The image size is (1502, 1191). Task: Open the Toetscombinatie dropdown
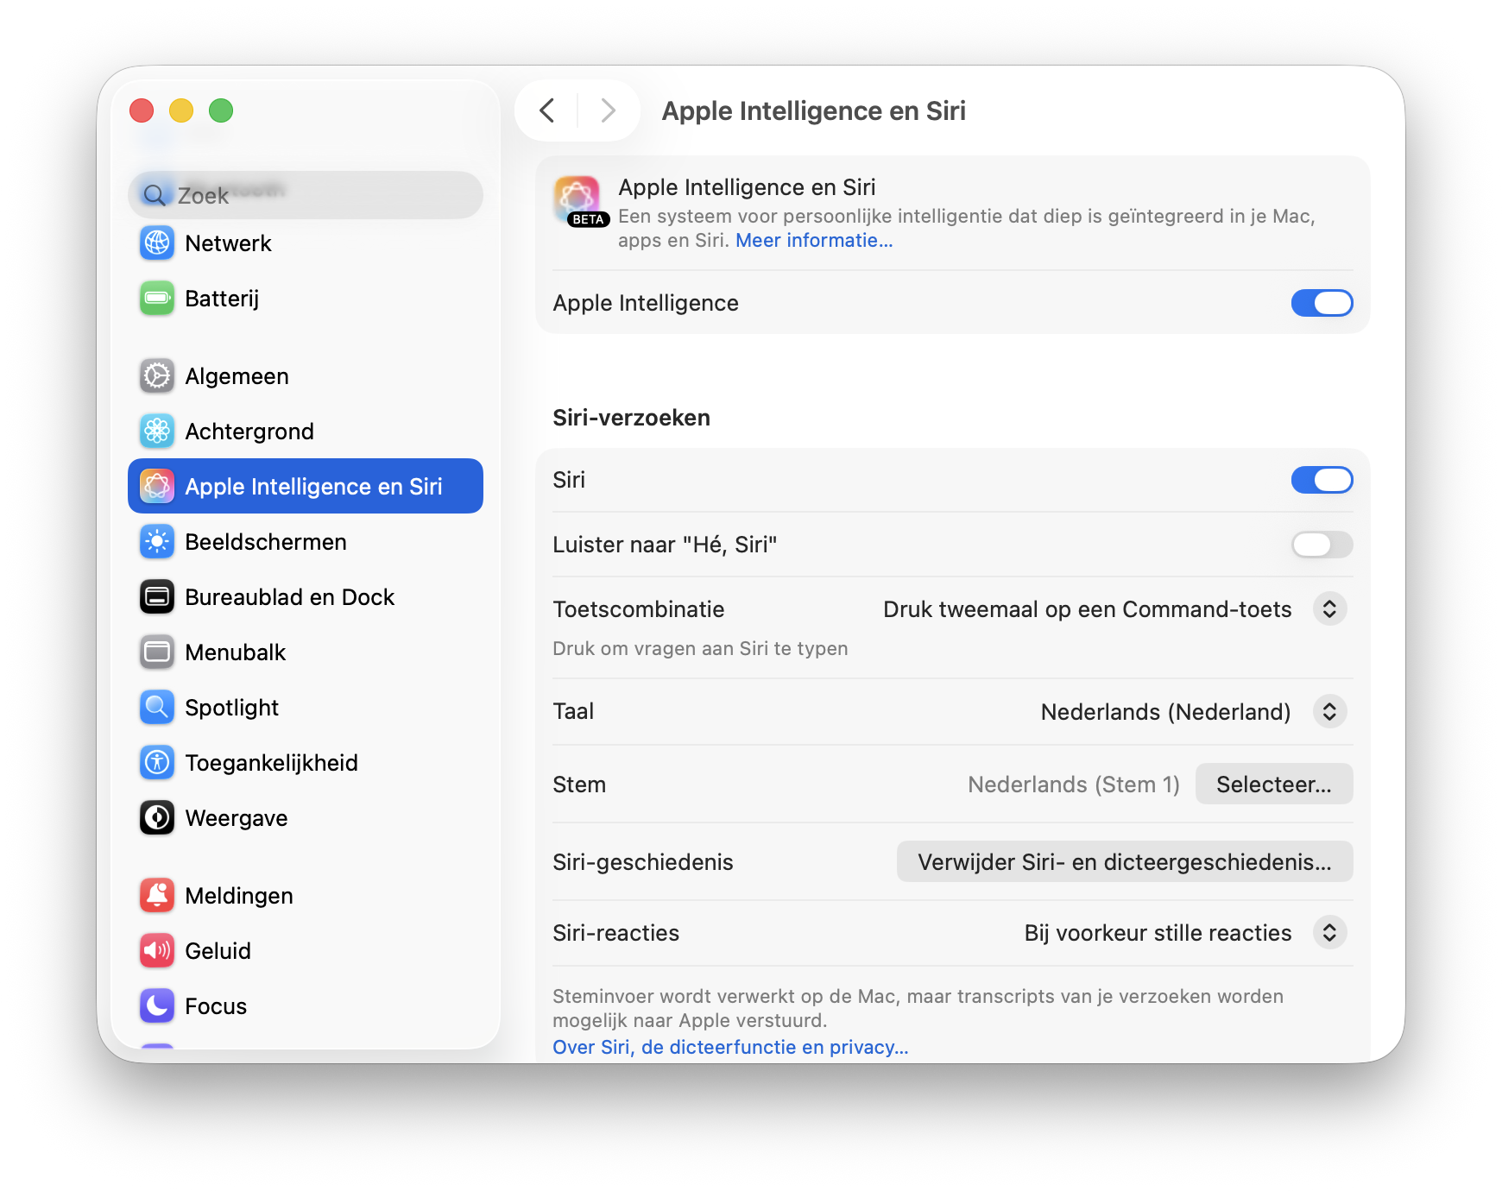click(x=1329, y=608)
